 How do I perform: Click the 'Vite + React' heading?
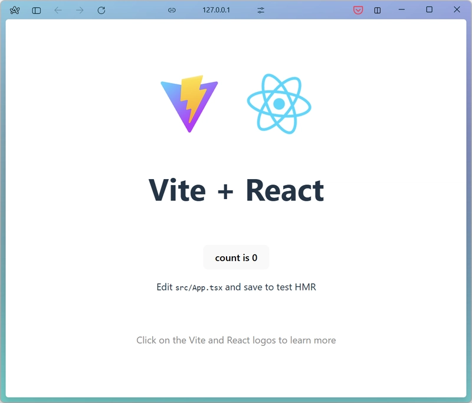(x=236, y=190)
